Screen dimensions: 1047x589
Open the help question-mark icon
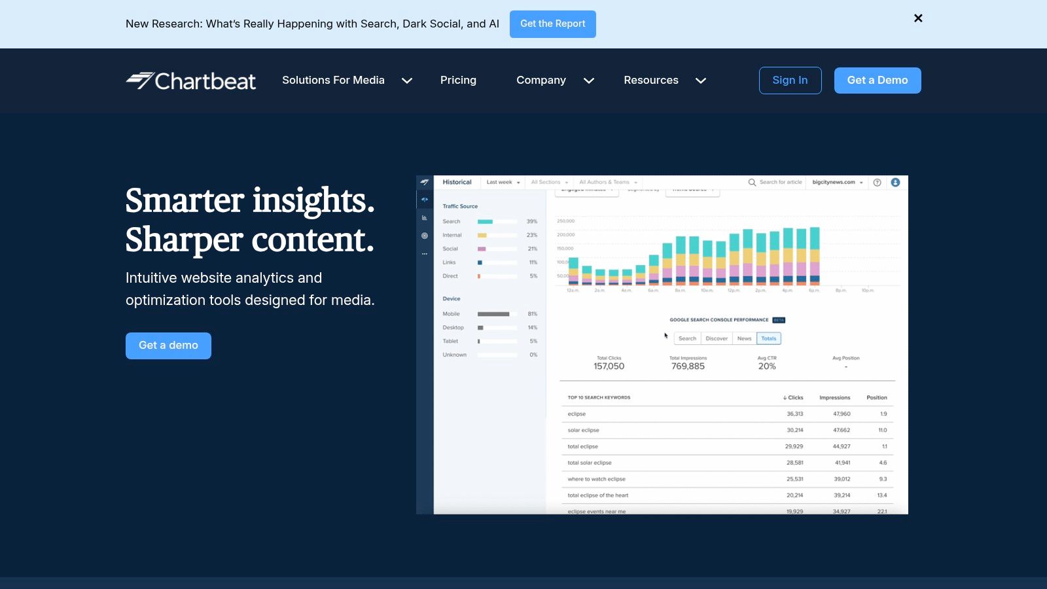coord(878,183)
